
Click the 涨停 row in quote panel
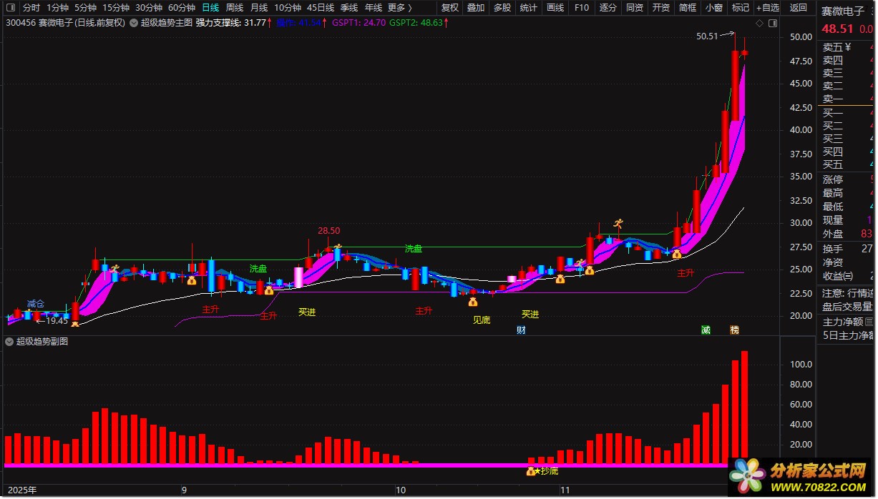pyautogui.click(x=847, y=179)
